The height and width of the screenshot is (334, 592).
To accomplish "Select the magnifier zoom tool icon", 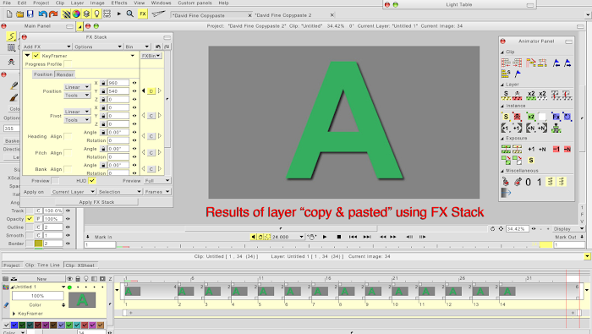I will coord(130,14).
